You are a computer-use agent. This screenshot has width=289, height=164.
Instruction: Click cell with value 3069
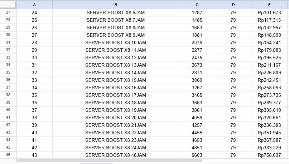[197, 80]
